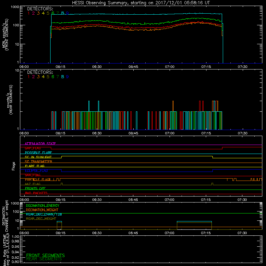Image resolution: width=266 pixels, height=266 pixels.
Task: Click the Mon. Rate LIVETIME y-axis title
Action: click(x=6, y=250)
